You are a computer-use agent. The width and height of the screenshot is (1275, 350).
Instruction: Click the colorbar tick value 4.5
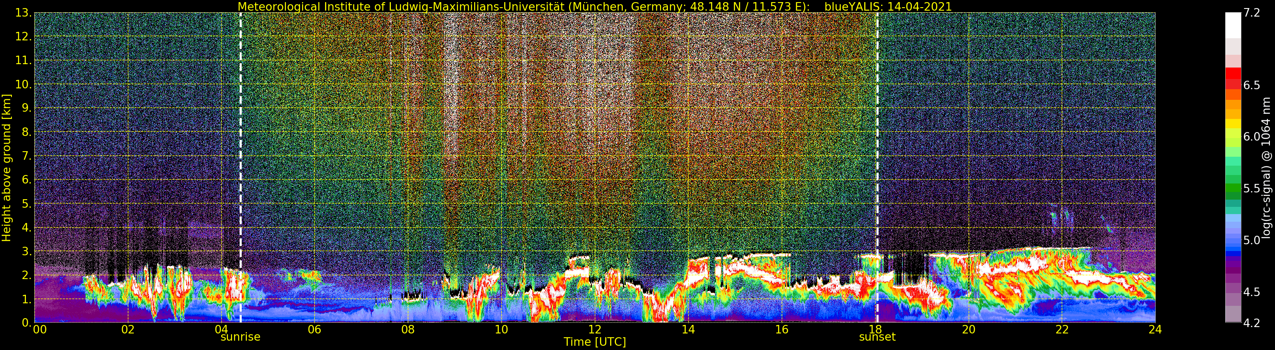pos(1251,291)
